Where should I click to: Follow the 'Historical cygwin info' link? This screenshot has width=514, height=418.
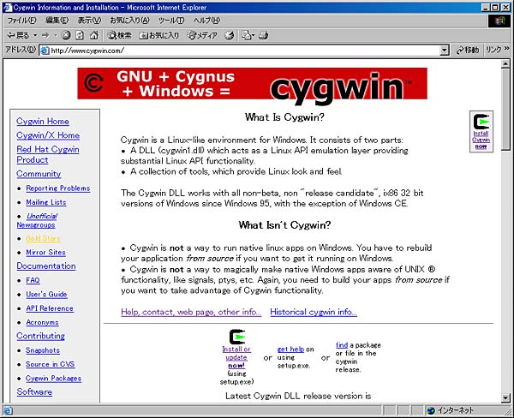tap(314, 312)
